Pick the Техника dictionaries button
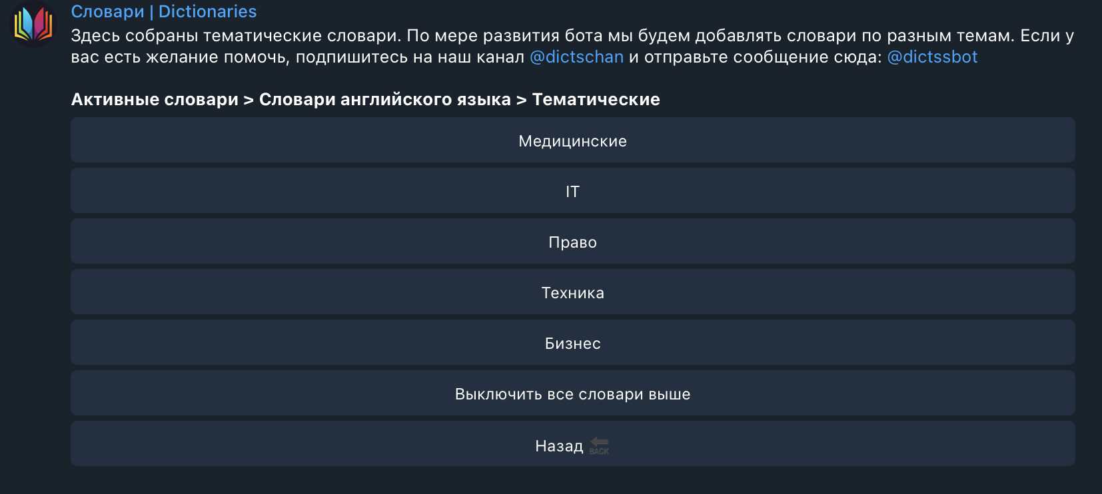This screenshot has width=1102, height=494. [x=572, y=292]
